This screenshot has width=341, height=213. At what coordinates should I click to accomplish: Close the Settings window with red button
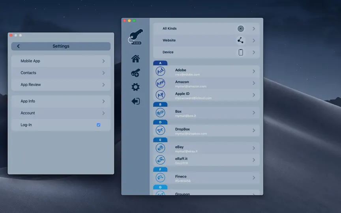[11, 35]
